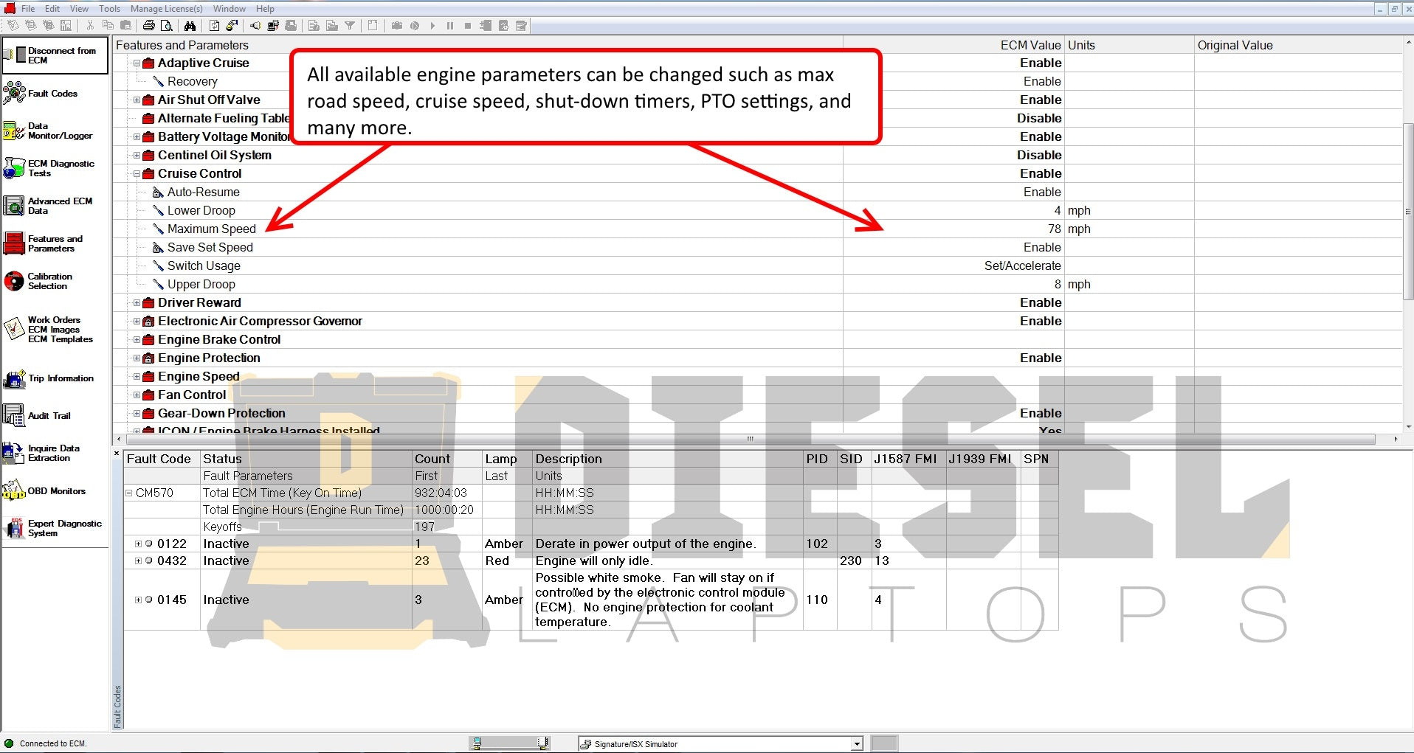
Task: Open the Signature/ISX Simulator dropdown
Action: 857,744
